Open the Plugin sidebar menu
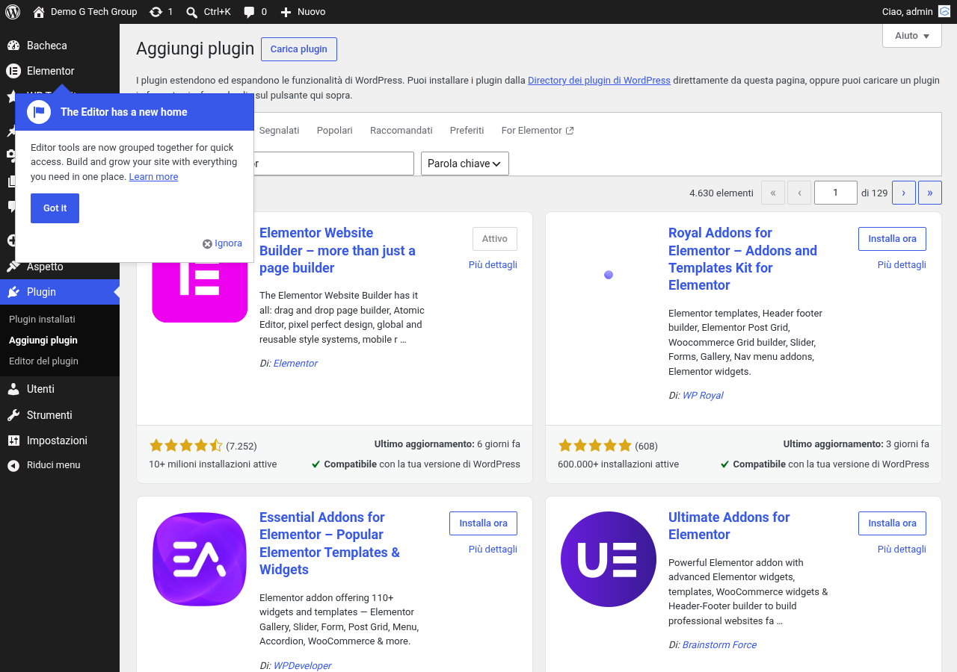Viewport: 957px width, 672px height. (60, 292)
